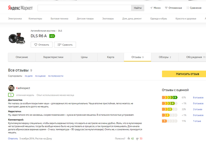Click the Написать отзыв button

pyautogui.click(x=184, y=74)
